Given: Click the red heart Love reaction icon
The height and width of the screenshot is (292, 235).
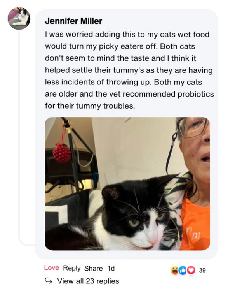Looking at the screenshot, I should [x=191, y=271].
